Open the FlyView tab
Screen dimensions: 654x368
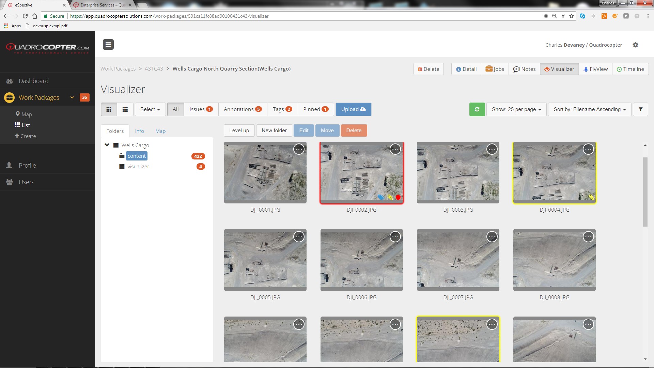(x=595, y=69)
